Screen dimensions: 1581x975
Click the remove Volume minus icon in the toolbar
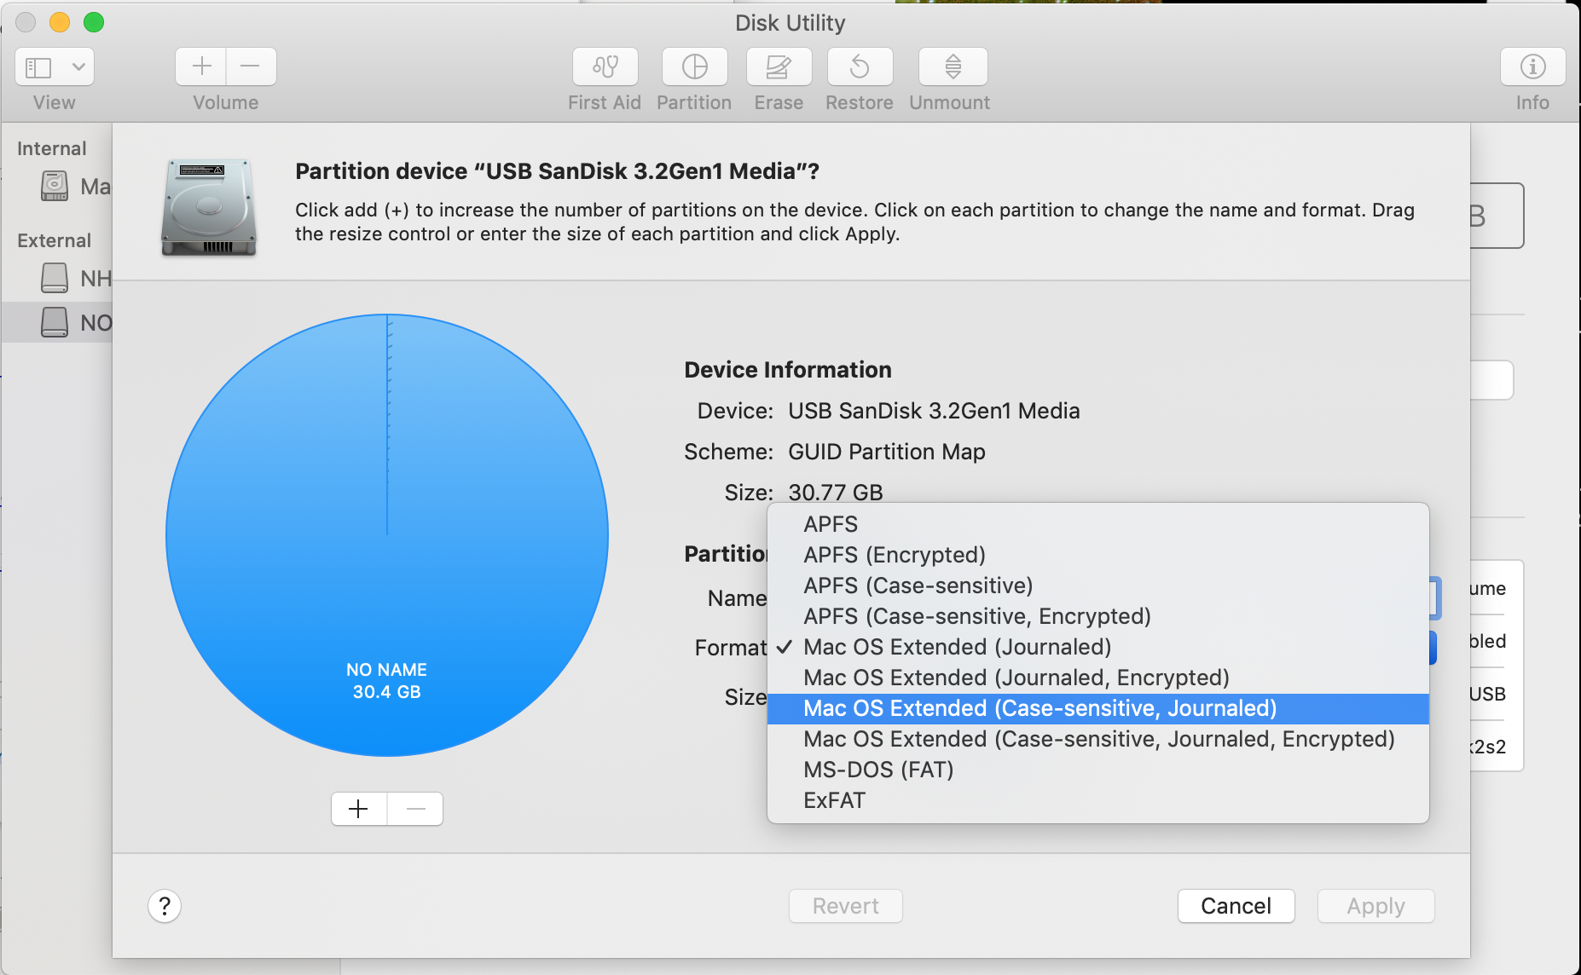251,66
